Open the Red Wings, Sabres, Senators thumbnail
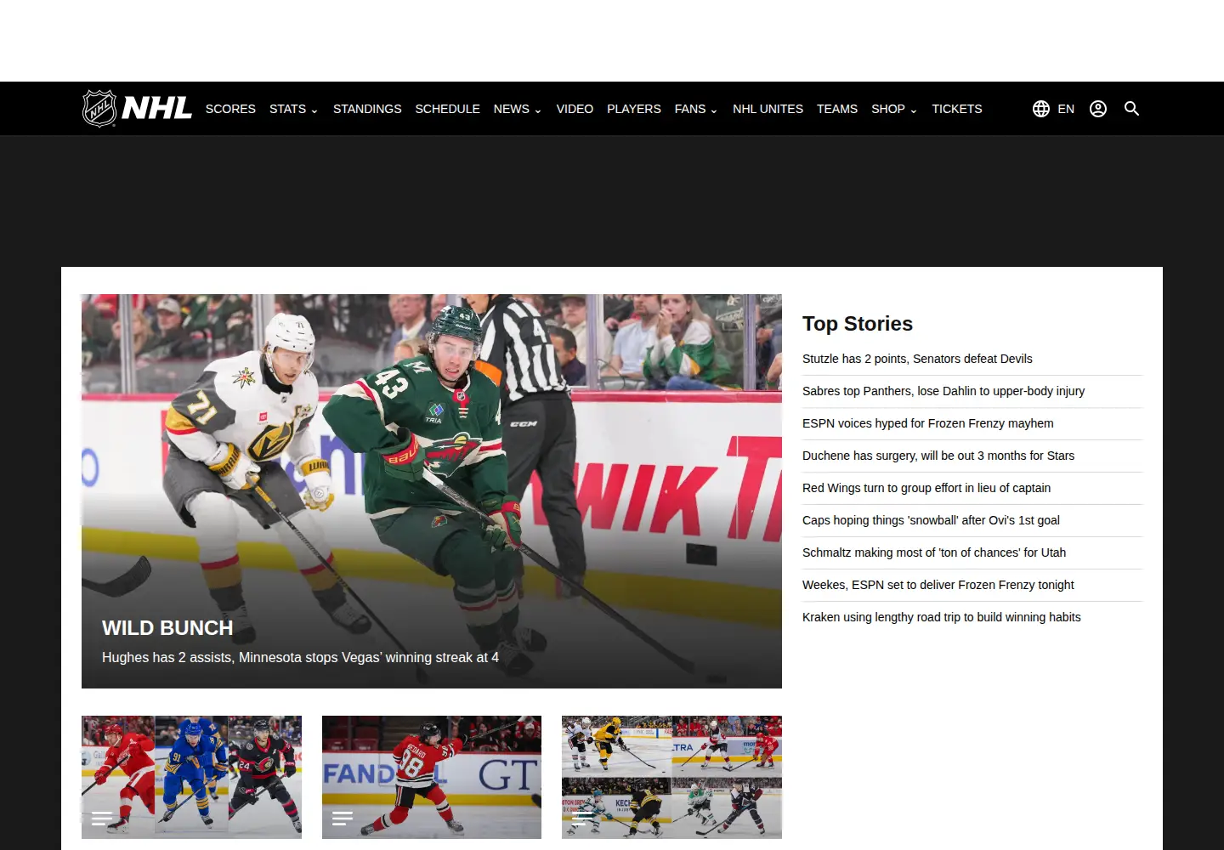 point(191,777)
